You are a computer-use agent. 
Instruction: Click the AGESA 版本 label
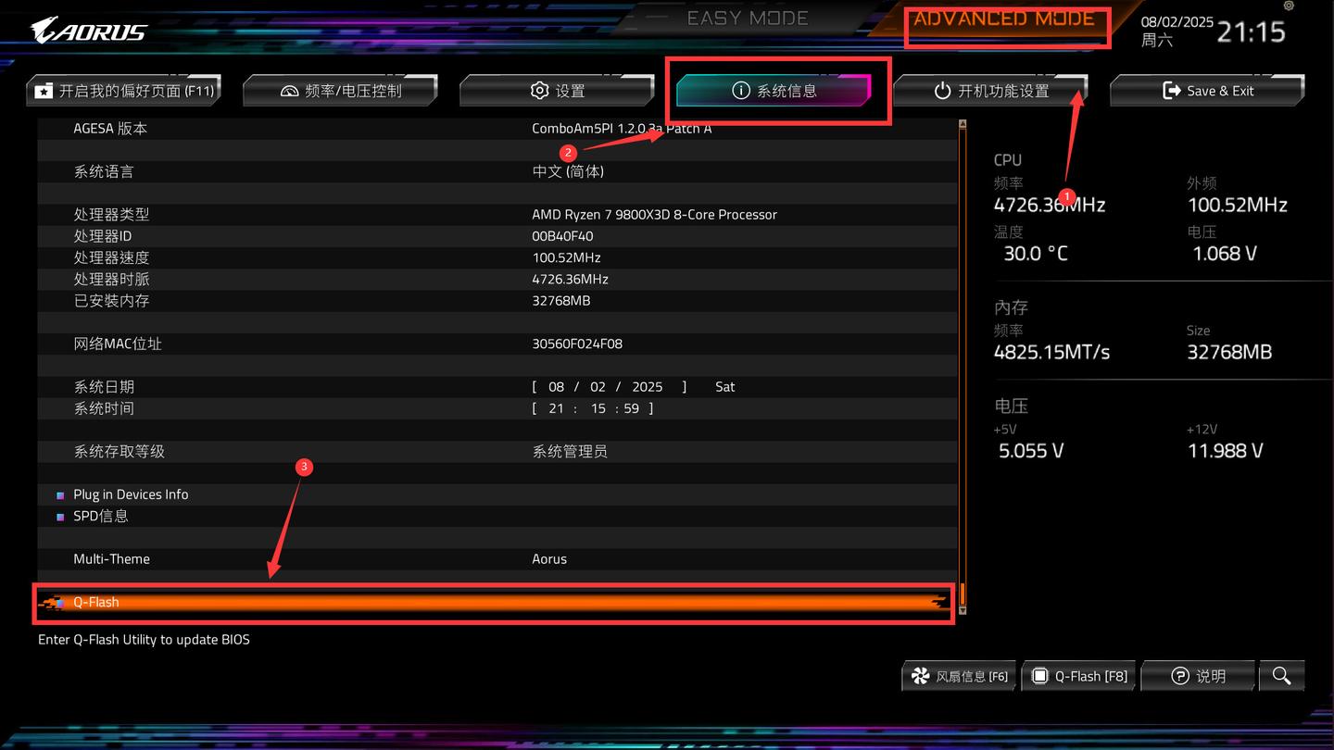110,129
